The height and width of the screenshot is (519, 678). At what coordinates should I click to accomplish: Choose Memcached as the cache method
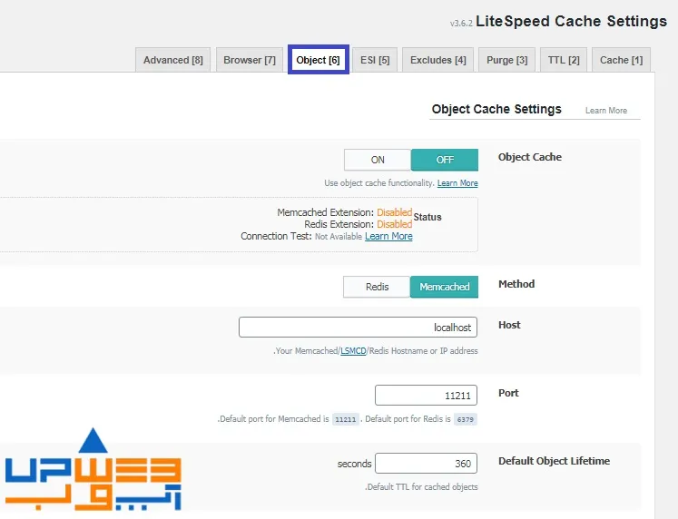pos(444,287)
